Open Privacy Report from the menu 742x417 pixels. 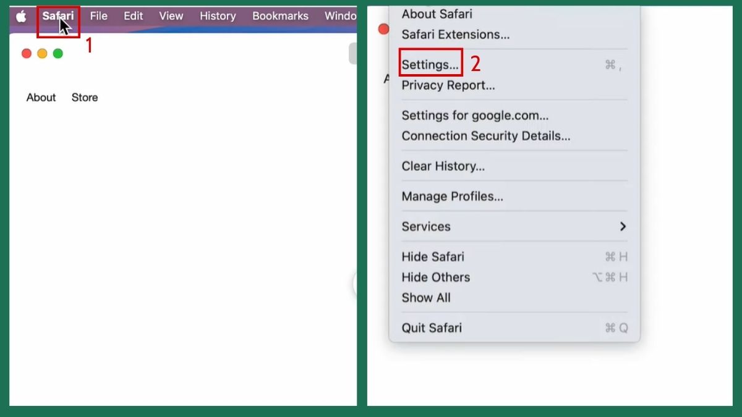[448, 85]
